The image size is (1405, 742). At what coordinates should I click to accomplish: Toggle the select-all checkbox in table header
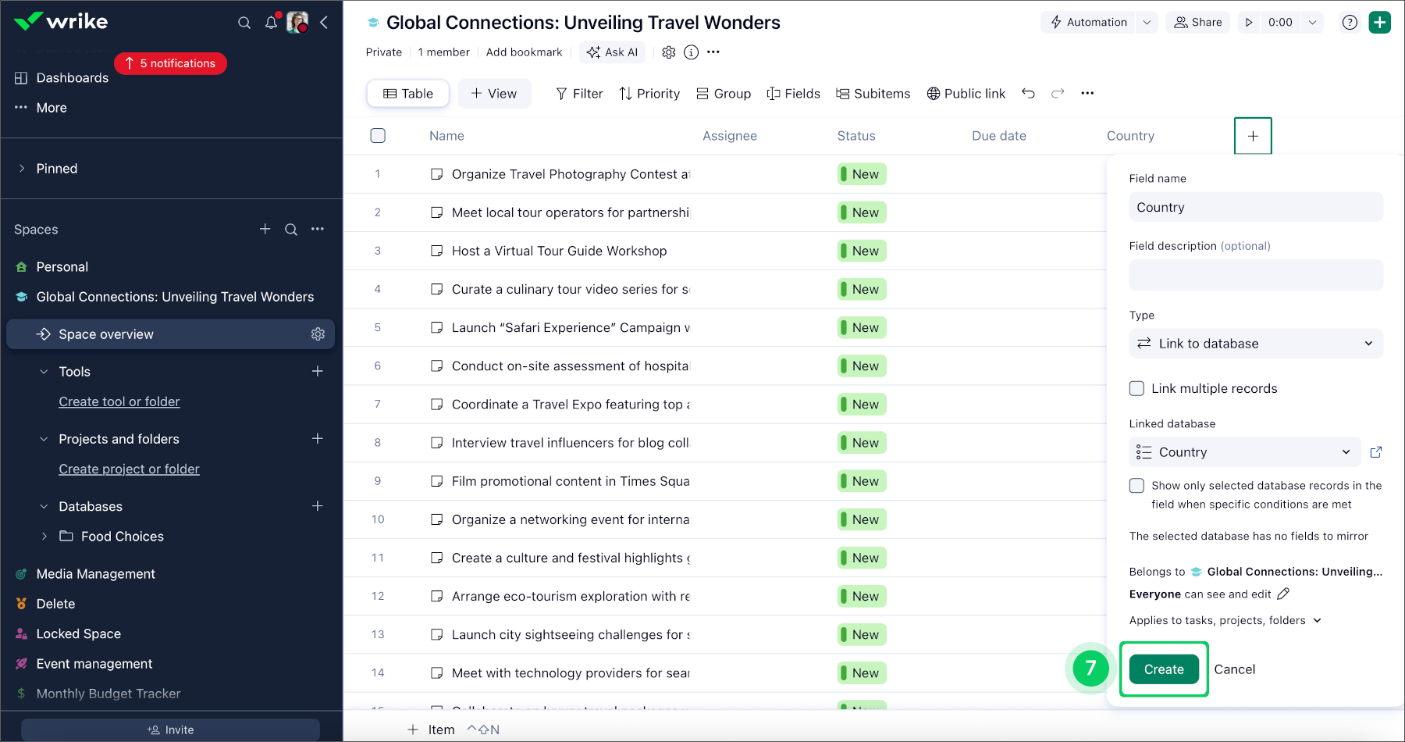[x=378, y=136]
